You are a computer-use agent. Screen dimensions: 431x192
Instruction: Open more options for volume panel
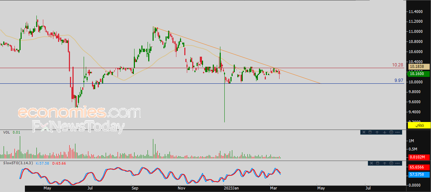[398, 132]
